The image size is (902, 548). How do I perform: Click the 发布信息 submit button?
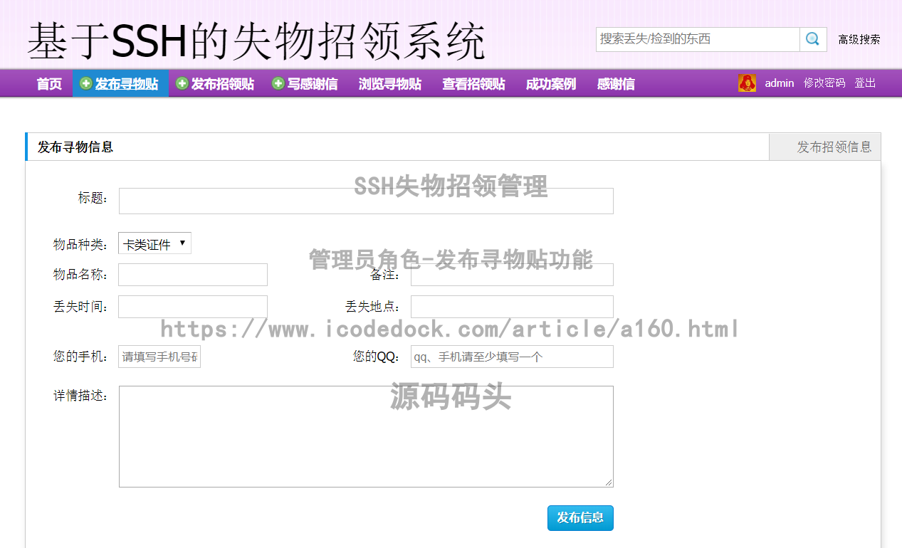click(x=580, y=518)
